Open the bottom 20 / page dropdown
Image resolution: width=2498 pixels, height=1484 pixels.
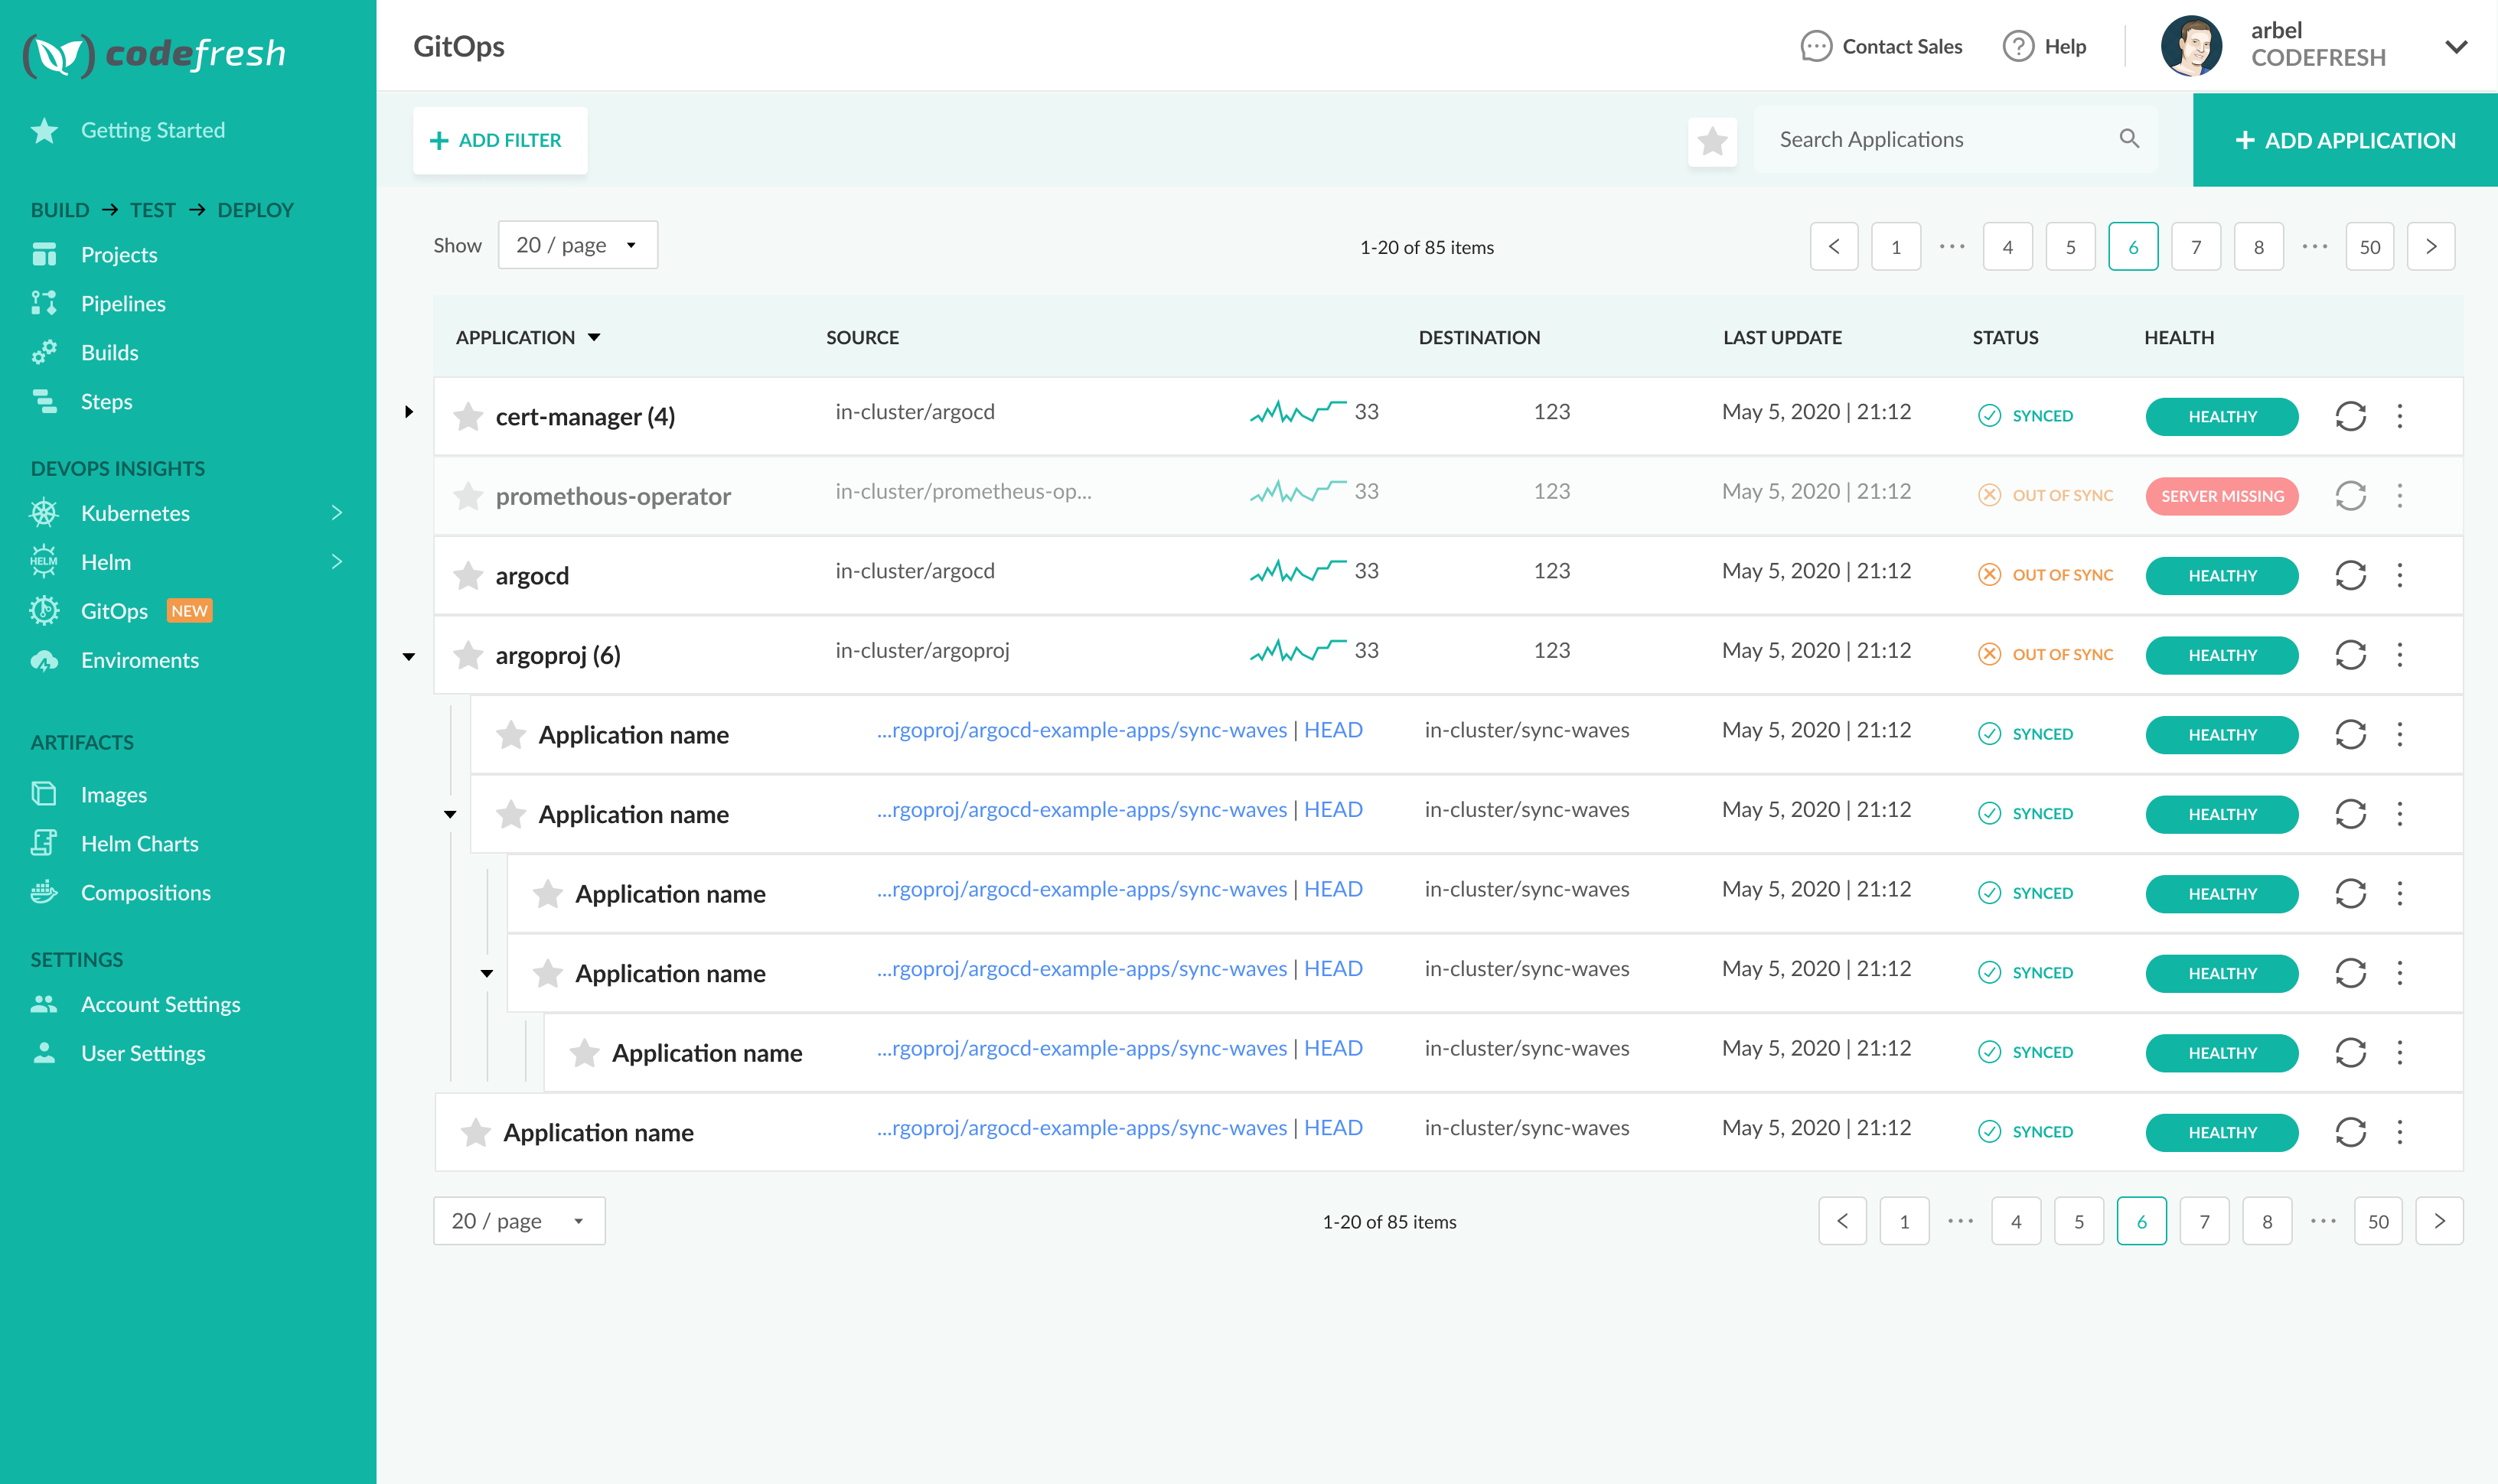pos(518,1221)
